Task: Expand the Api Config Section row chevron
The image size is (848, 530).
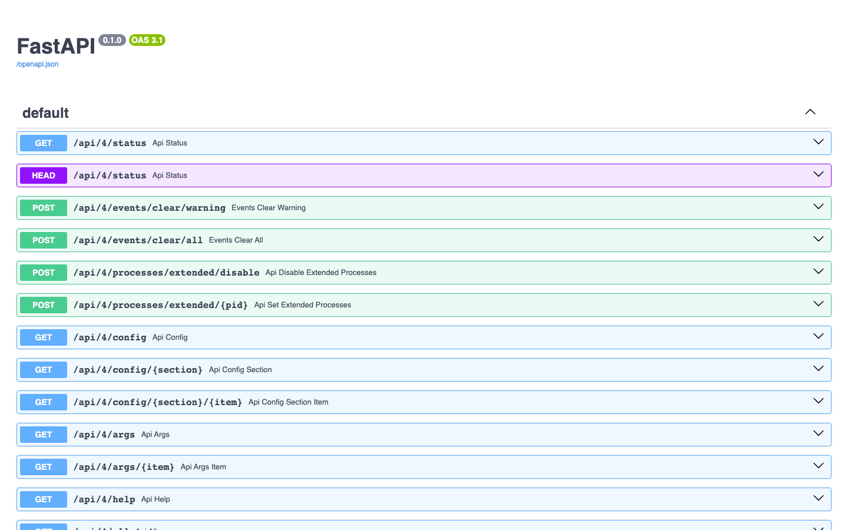Action: 819,369
